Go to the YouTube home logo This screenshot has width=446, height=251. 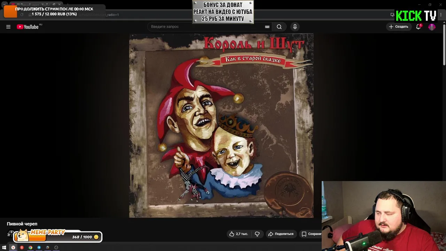coord(28,27)
